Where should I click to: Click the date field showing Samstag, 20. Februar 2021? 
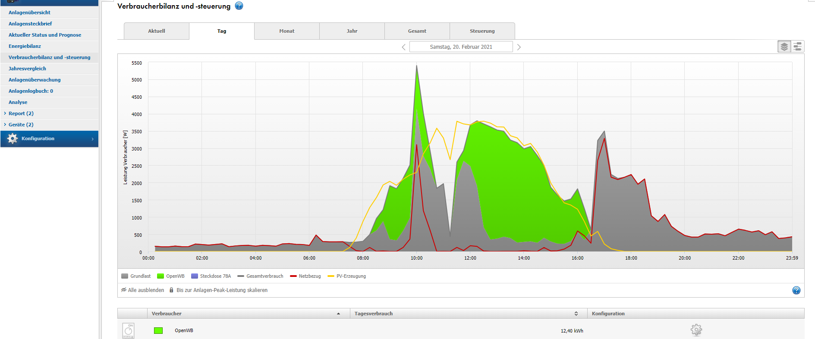(461, 47)
